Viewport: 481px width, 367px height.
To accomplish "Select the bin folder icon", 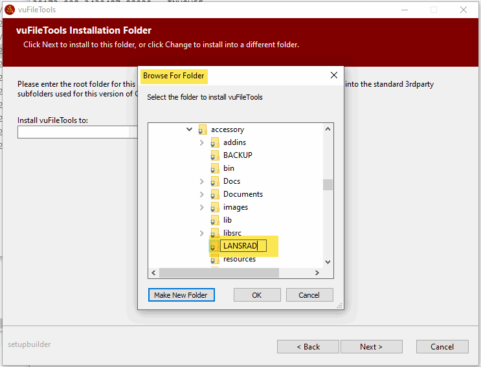I will tap(215, 168).
